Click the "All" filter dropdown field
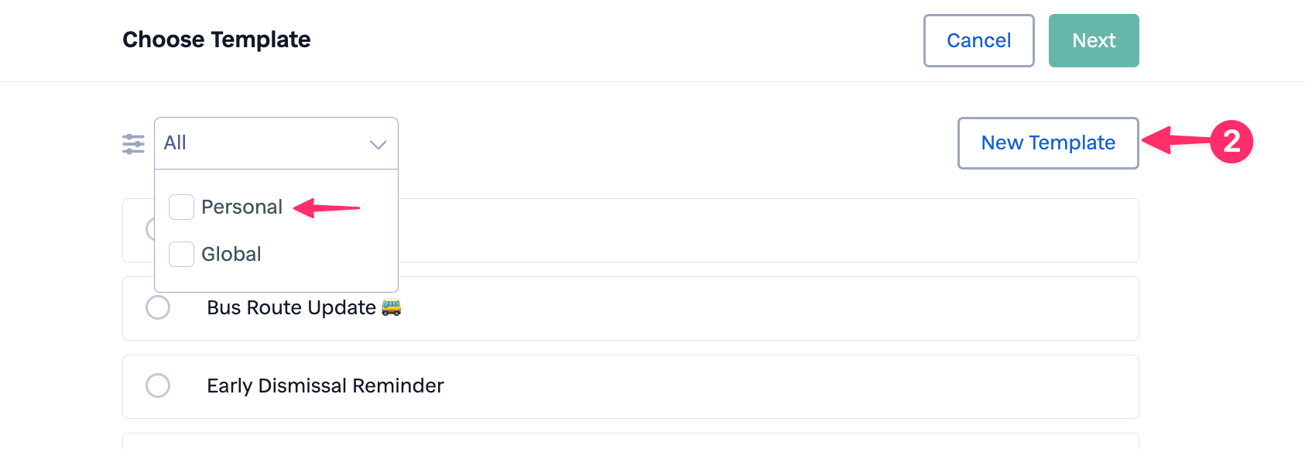 263,143
